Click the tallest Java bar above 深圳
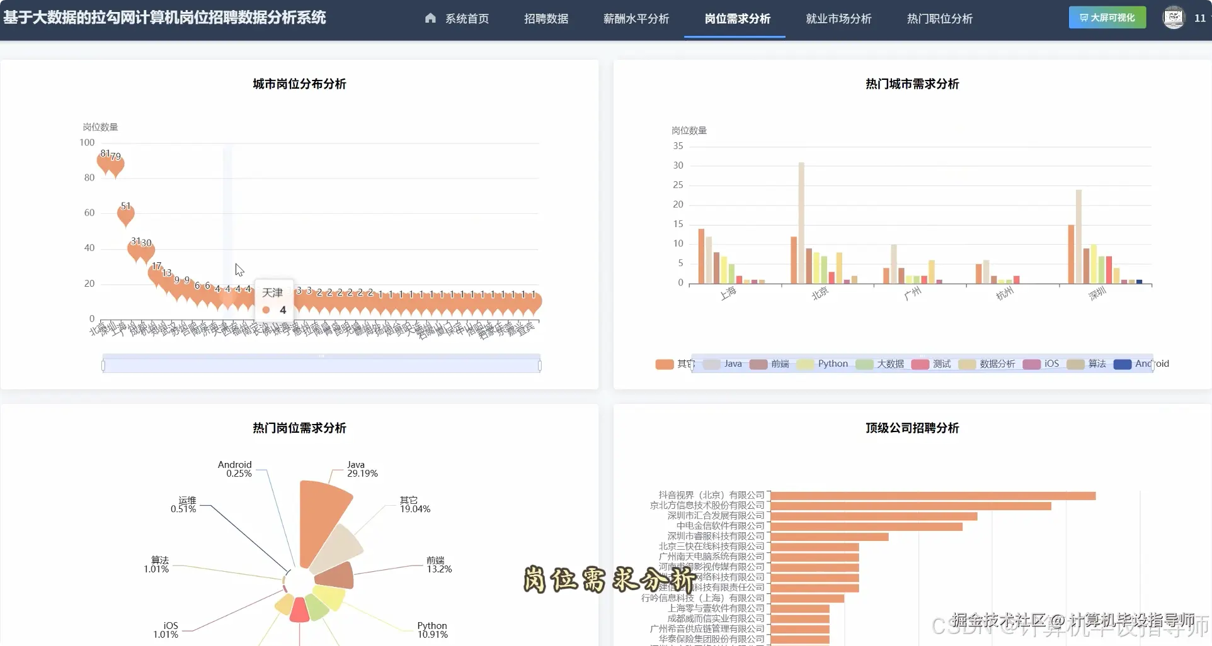This screenshot has height=646, width=1212. coord(1078,237)
